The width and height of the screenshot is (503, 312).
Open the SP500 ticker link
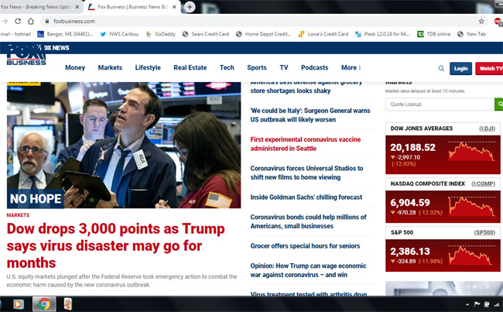484,233
